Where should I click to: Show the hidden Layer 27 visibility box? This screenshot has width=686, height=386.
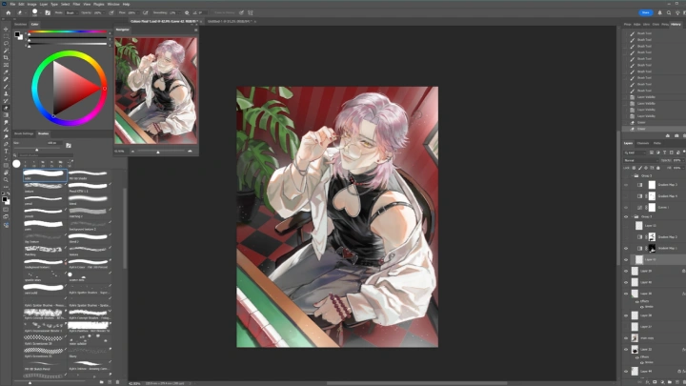click(x=626, y=327)
